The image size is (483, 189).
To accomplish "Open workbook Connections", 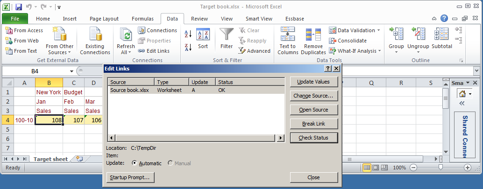I will click(157, 30).
